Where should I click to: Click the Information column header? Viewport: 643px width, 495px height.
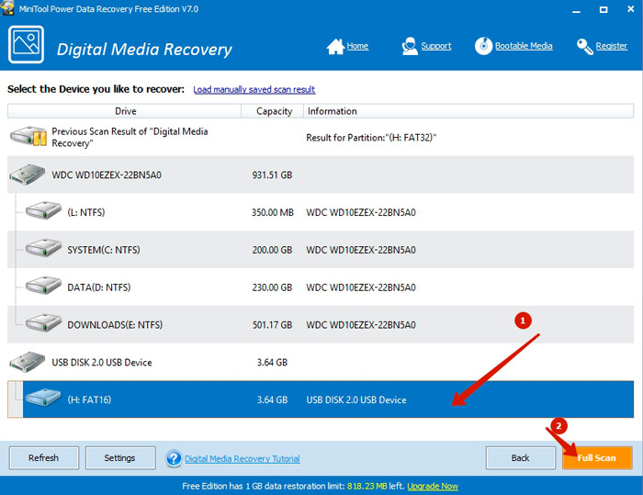coord(468,111)
